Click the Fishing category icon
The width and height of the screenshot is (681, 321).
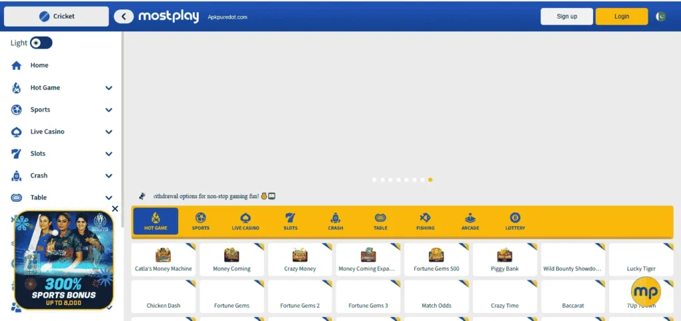point(425,218)
